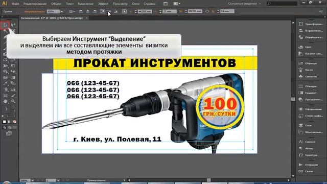Image resolution: width=327 pixels, height=184 pixels.
Task: Open the Arrange Documents dropdown
Action: tap(177, 4)
